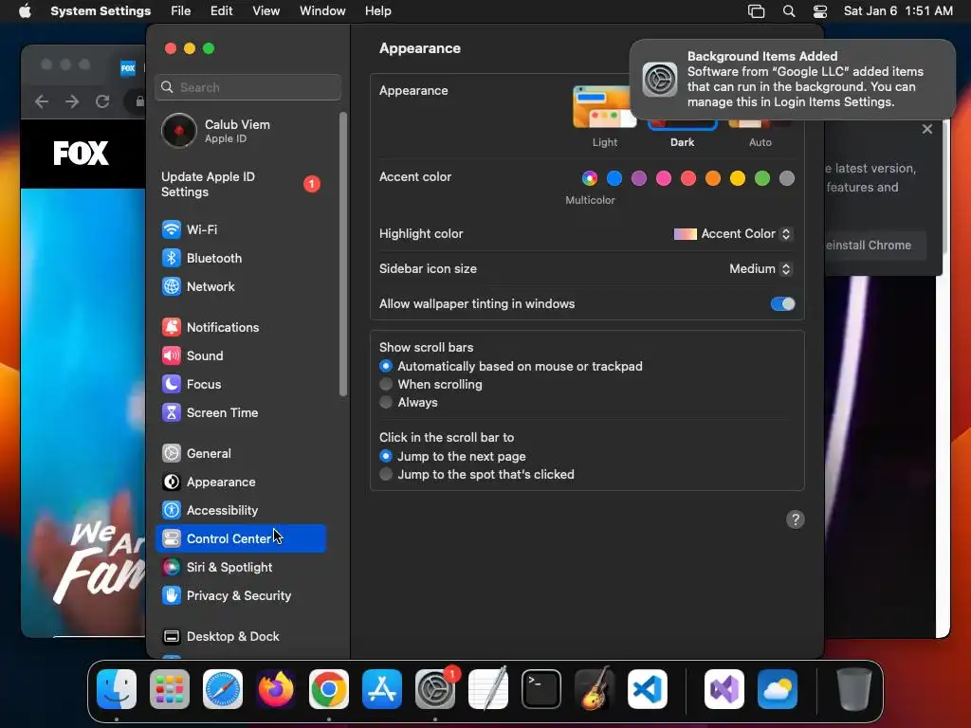Select When scrolling scroll bar option
The height and width of the screenshot is (728, 971).
pos(386,385)
